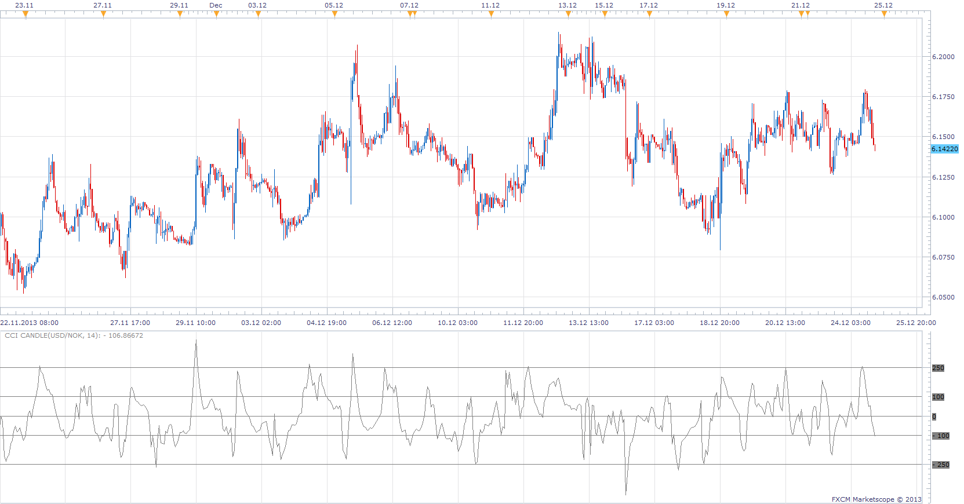This screenshot has height=504, width=964.
Task: Click the orange marker under 15.12
Action: (x=605, y=14)
